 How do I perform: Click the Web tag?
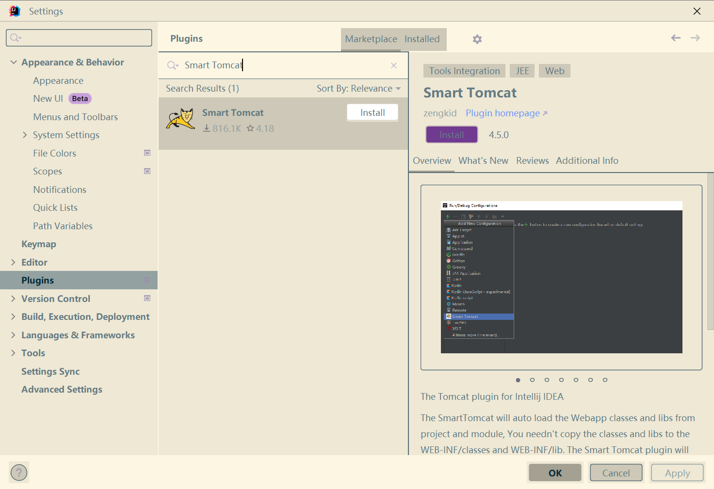554,71
